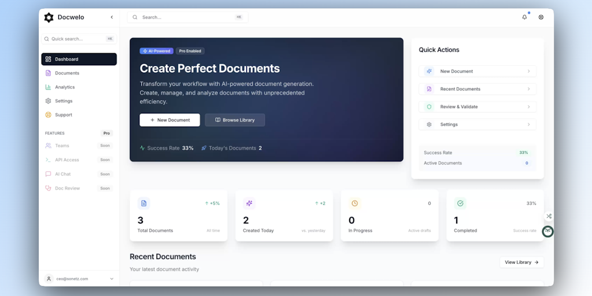Click the Analytics bar chart icon
Image resolution: width=592 pixels, height=296 pixels.
click(48, 87)
